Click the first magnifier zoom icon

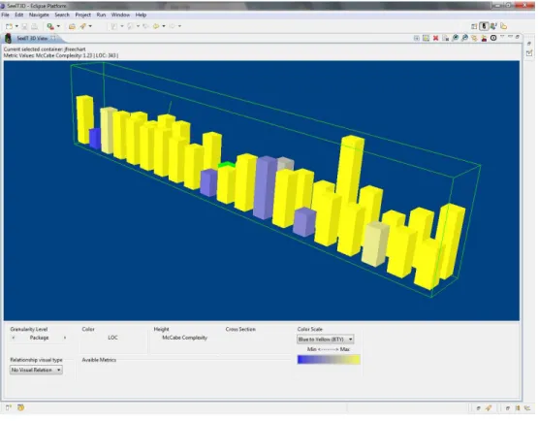pos(455,38)
